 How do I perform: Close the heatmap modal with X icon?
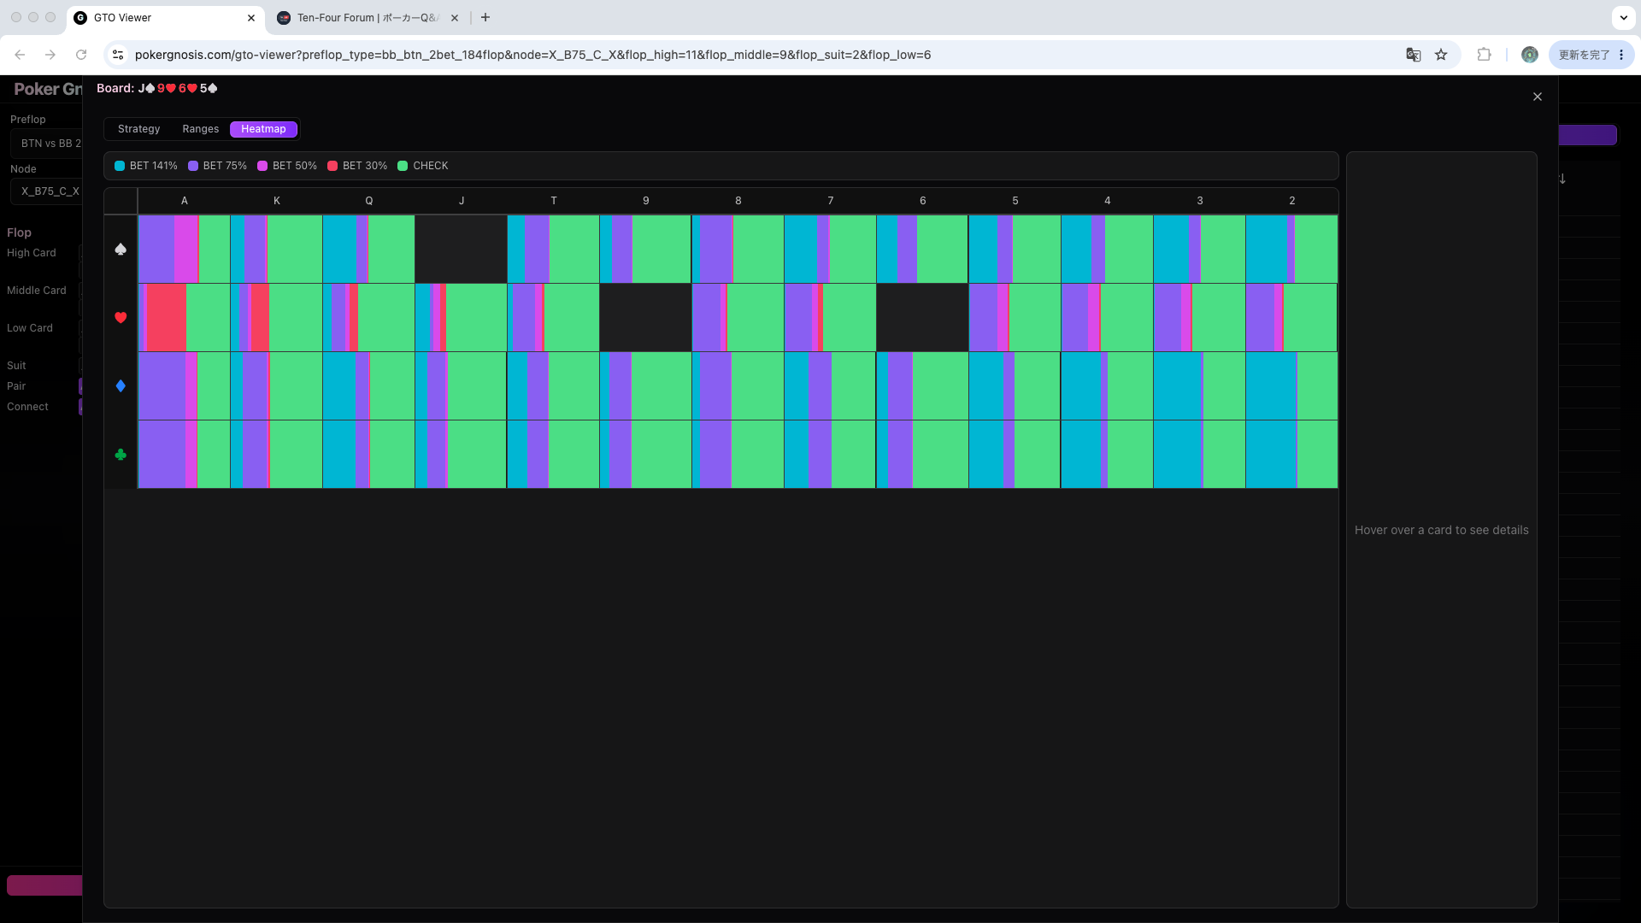pyautogui.click(x=1537, y=97)
